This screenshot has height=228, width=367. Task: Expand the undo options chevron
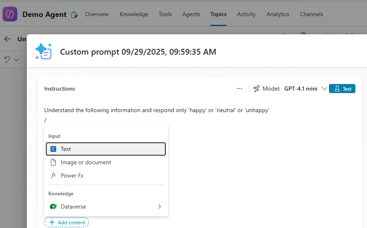point(17,60)
